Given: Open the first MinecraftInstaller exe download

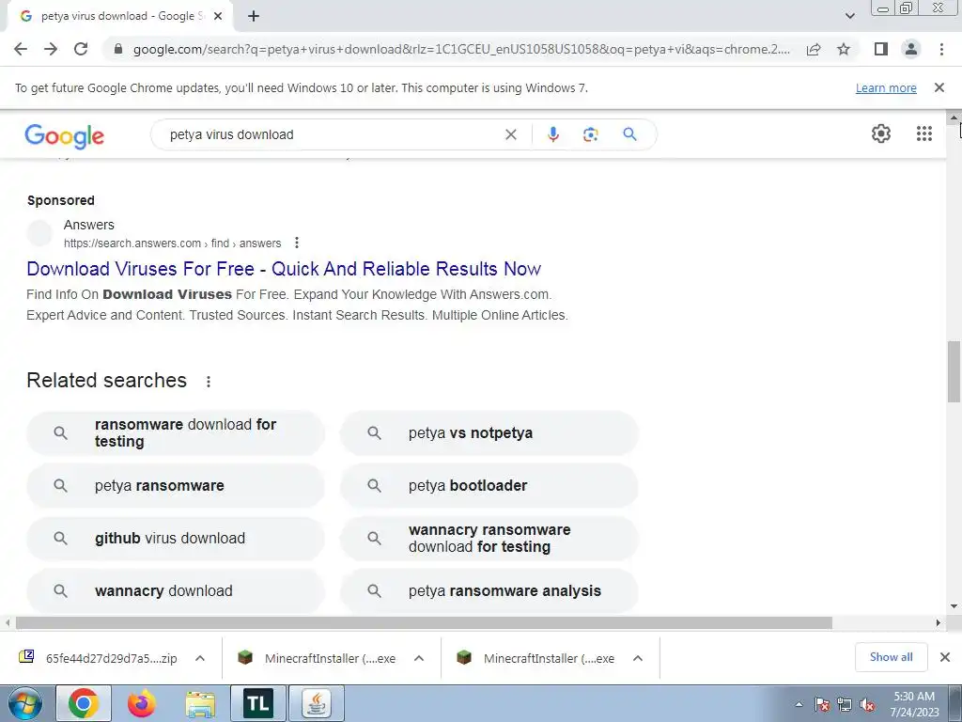Looking at the screenshot, I should point(318,658).
